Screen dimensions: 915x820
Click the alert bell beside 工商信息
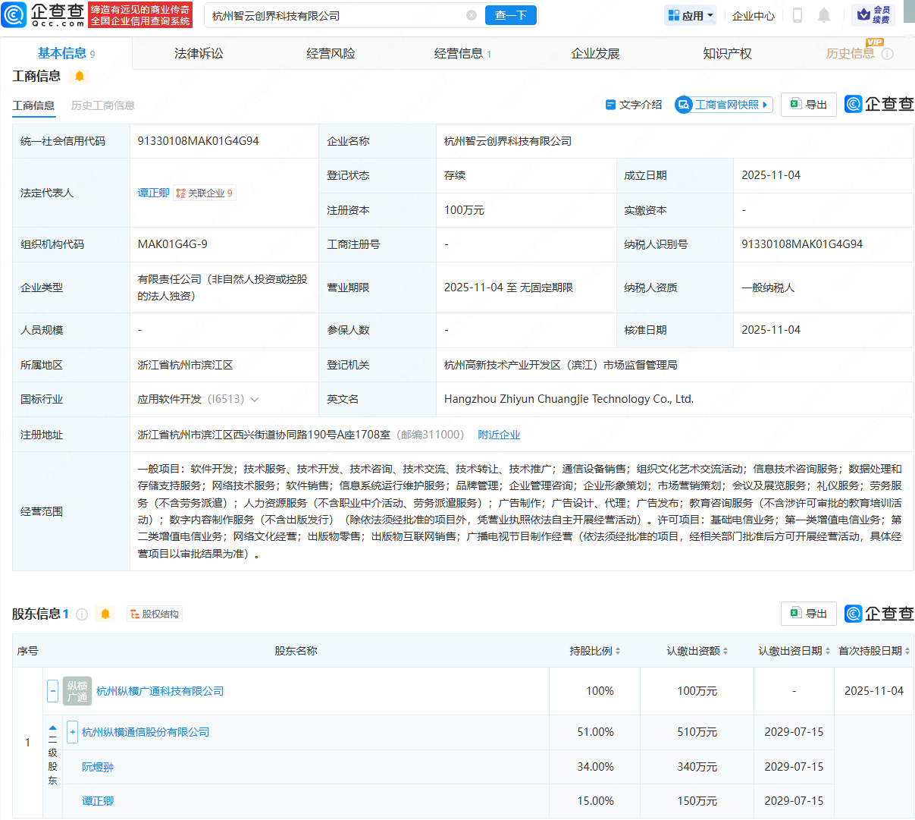point(79,77)
